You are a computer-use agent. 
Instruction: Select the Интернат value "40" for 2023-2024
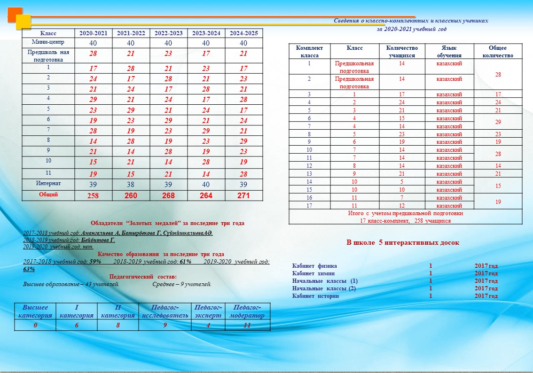click(x=206, y=185)
